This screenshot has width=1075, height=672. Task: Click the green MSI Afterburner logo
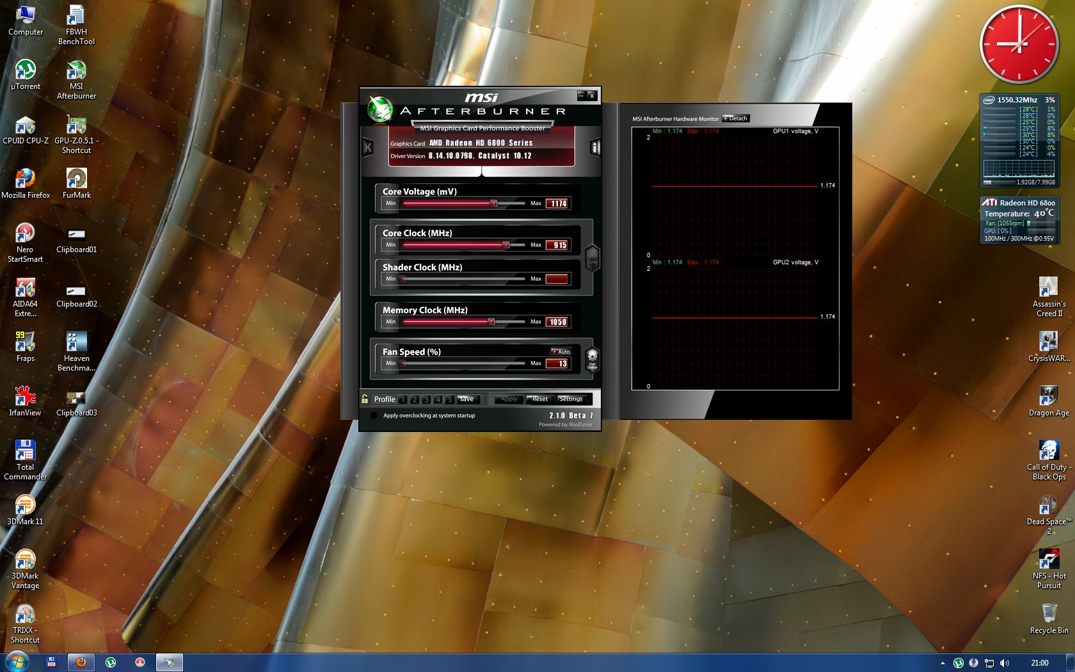coord(379,109)
